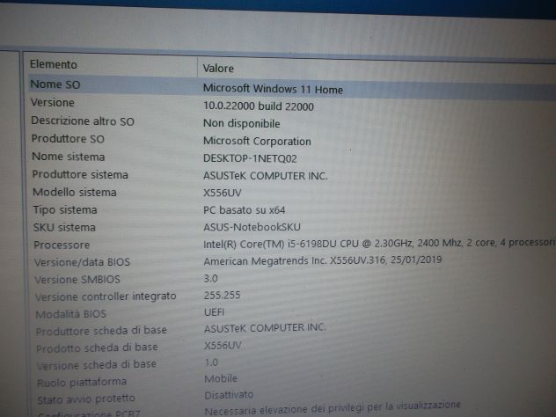Select the SKU sistema row

64,227
